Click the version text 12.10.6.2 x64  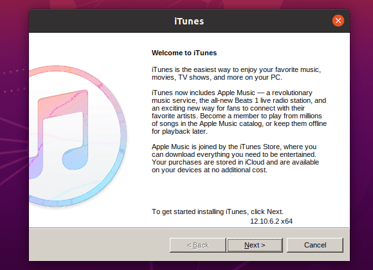(271, 221)
